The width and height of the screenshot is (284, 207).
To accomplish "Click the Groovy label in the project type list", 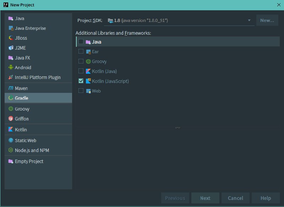I will point(22,109).
